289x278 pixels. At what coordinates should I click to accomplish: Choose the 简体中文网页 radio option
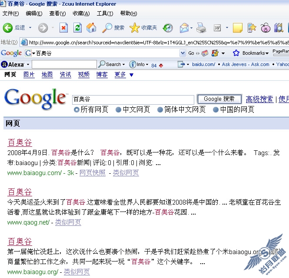(x=160, y=109)
